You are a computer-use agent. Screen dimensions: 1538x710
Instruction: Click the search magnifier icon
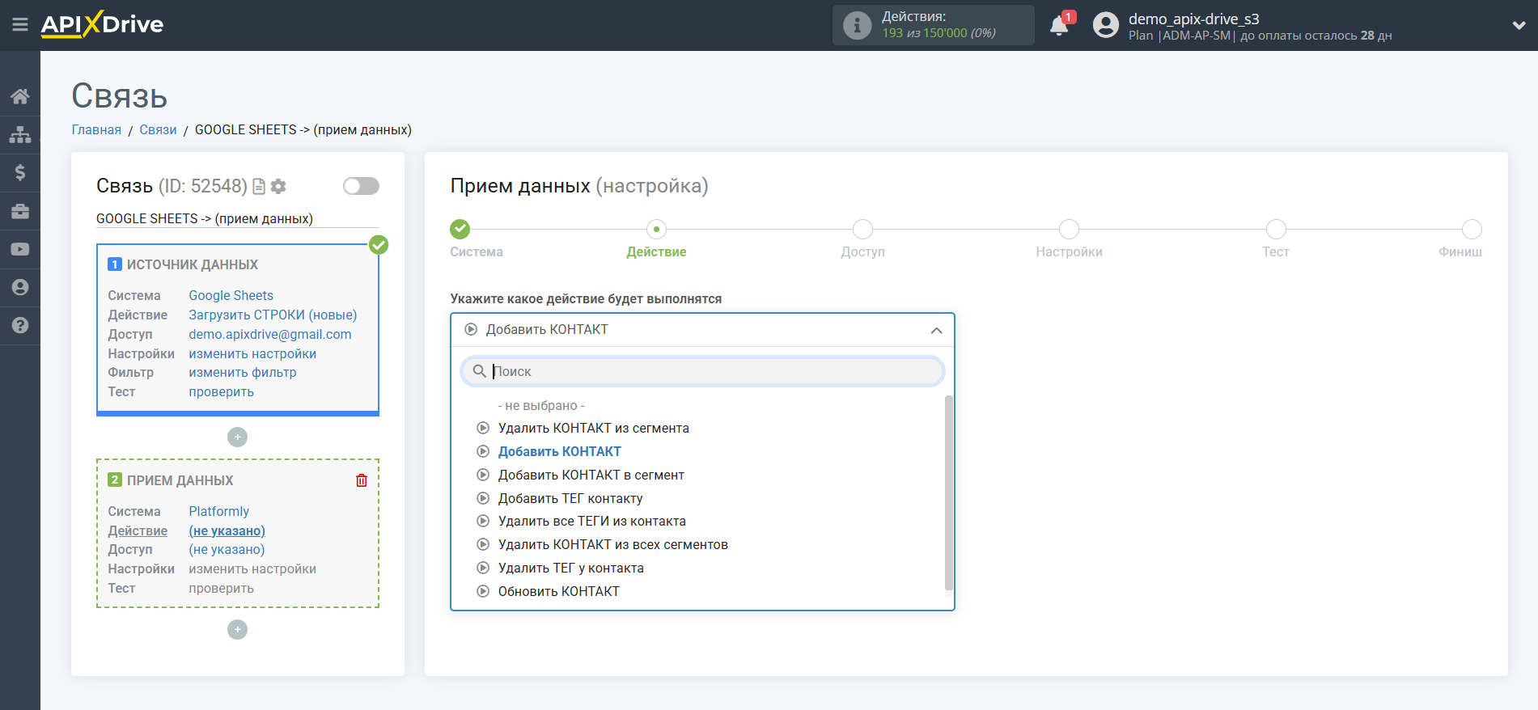[x=479, y=371]
